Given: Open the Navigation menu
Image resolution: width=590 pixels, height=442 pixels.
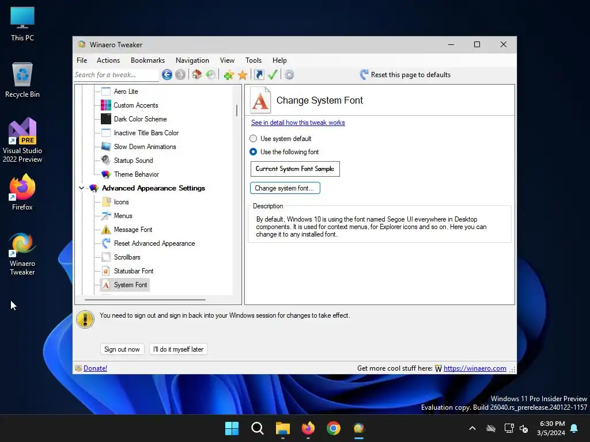Looking at the screenshot, I should (x=192, y=60).
